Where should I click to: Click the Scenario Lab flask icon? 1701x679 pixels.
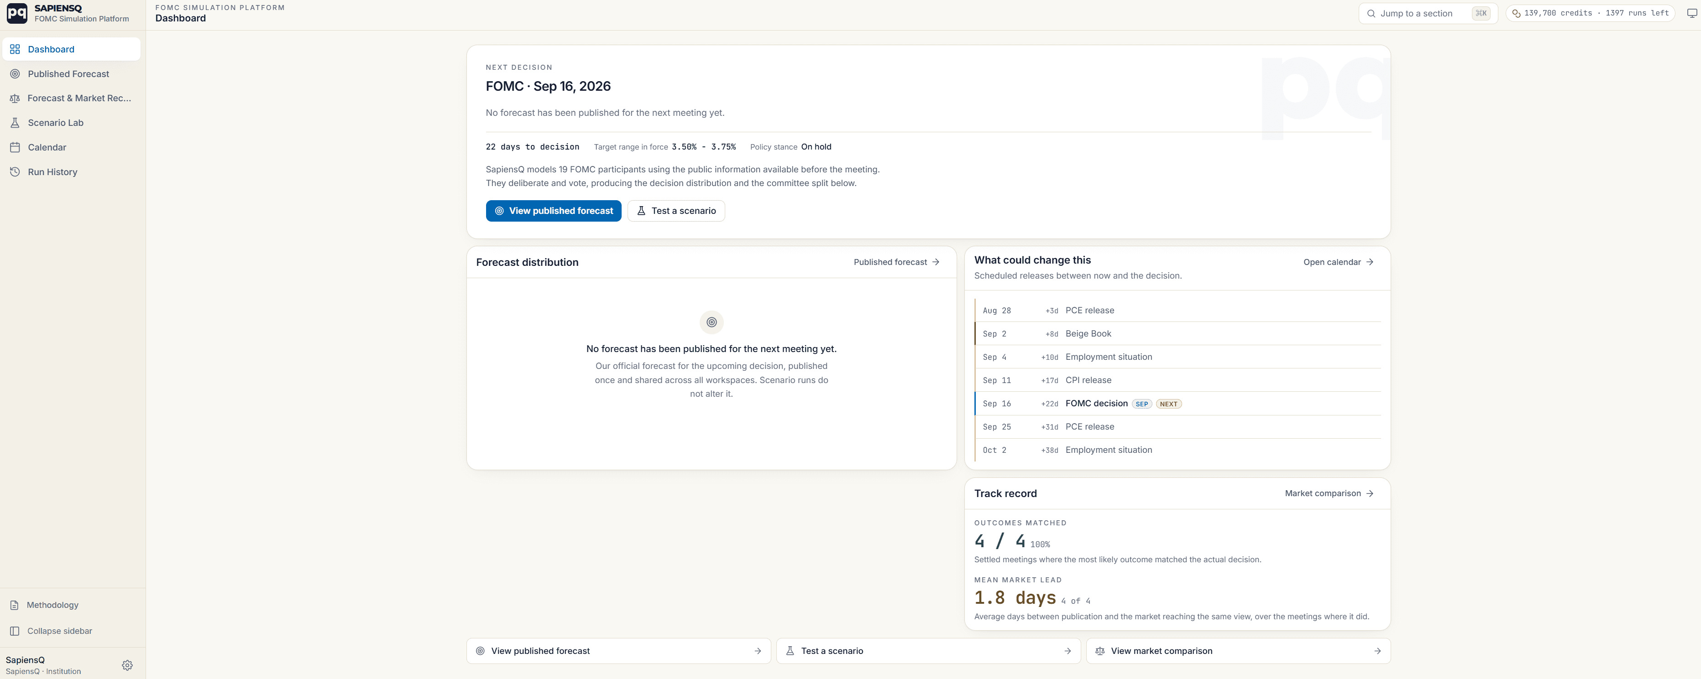15,123
